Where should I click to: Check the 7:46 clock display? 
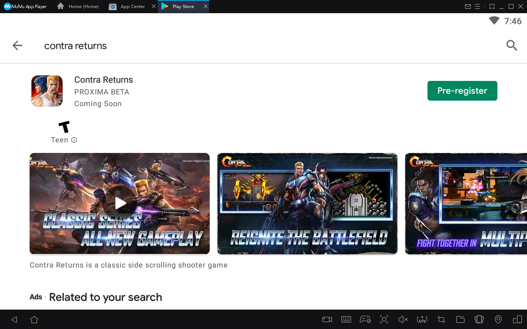tap(513, 21)
